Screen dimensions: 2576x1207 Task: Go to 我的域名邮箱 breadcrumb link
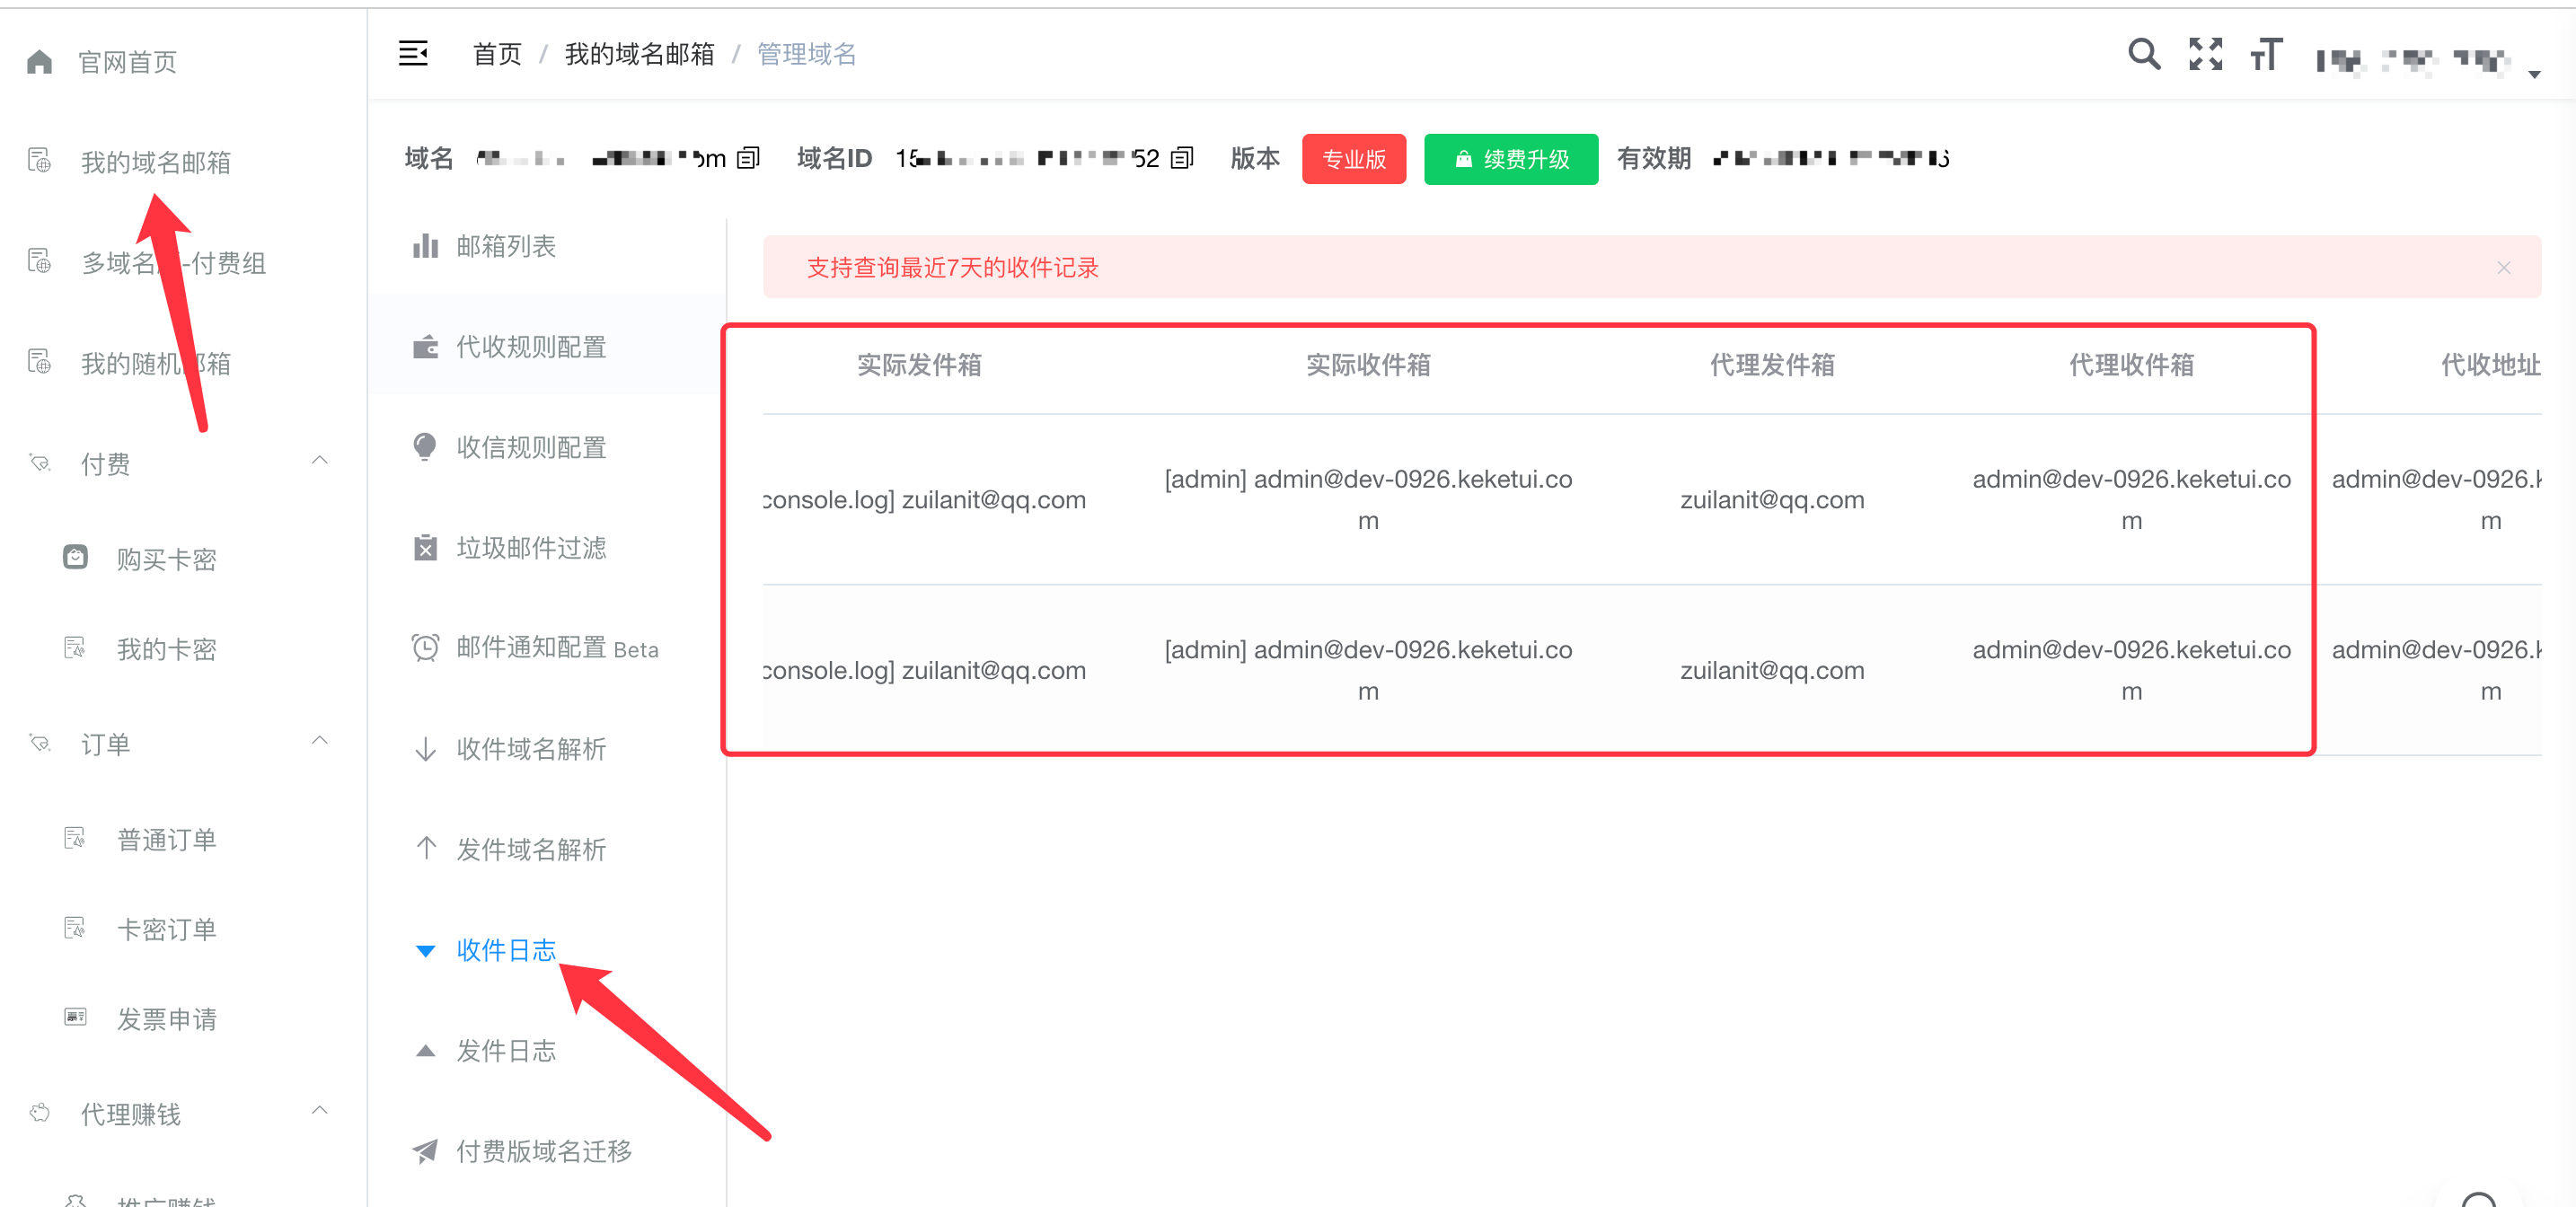[640, 54]
